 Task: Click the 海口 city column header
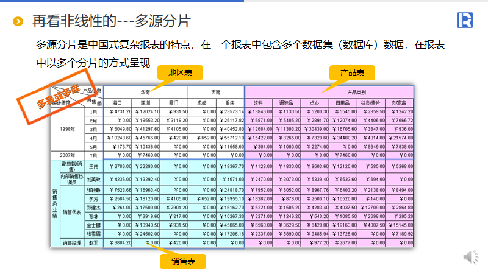pyautogui.click(x=117, y=102)
